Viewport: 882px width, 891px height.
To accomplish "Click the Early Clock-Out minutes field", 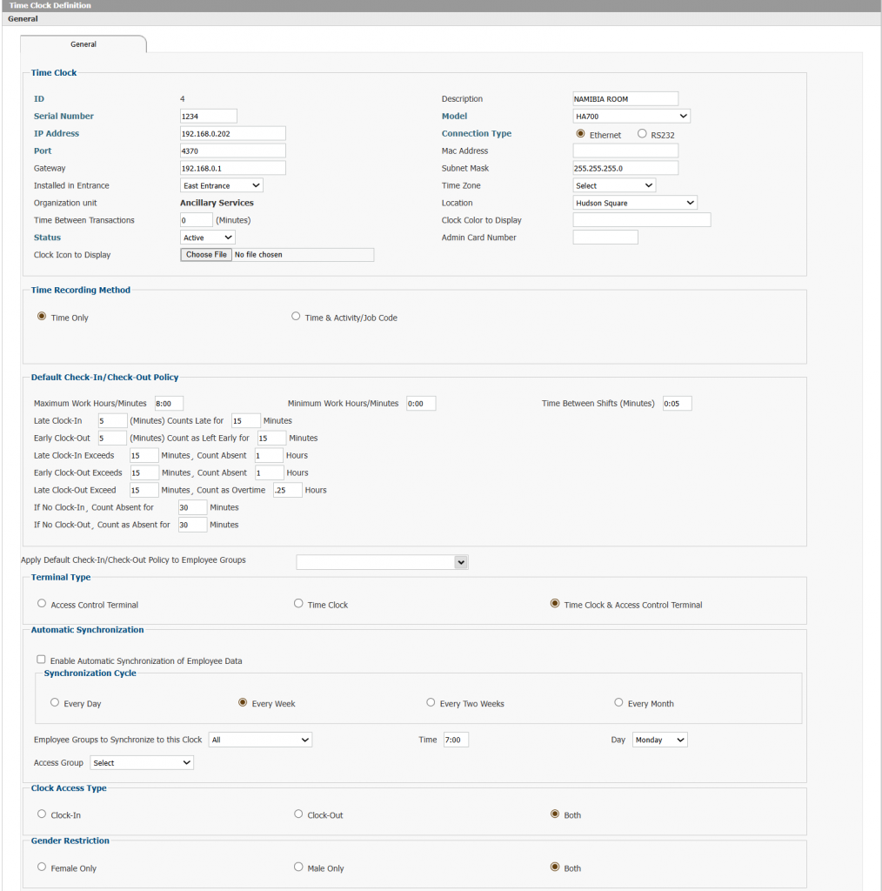I will [x=112, y=439].
